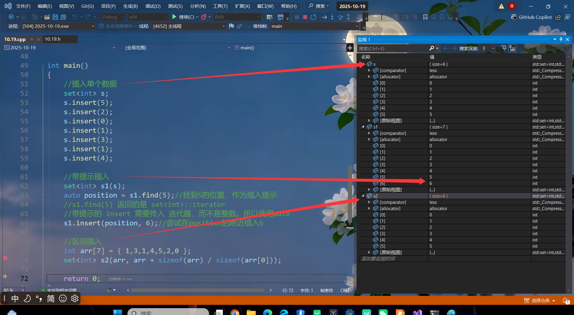Open the x64 platform dropdown
The height and width of the screenshot is (315, 574).
(148, 17)
